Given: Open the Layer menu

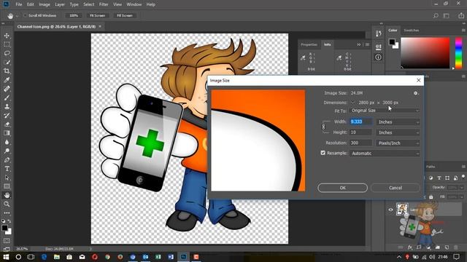Looking at the screenshot, I should pos(60,4).
